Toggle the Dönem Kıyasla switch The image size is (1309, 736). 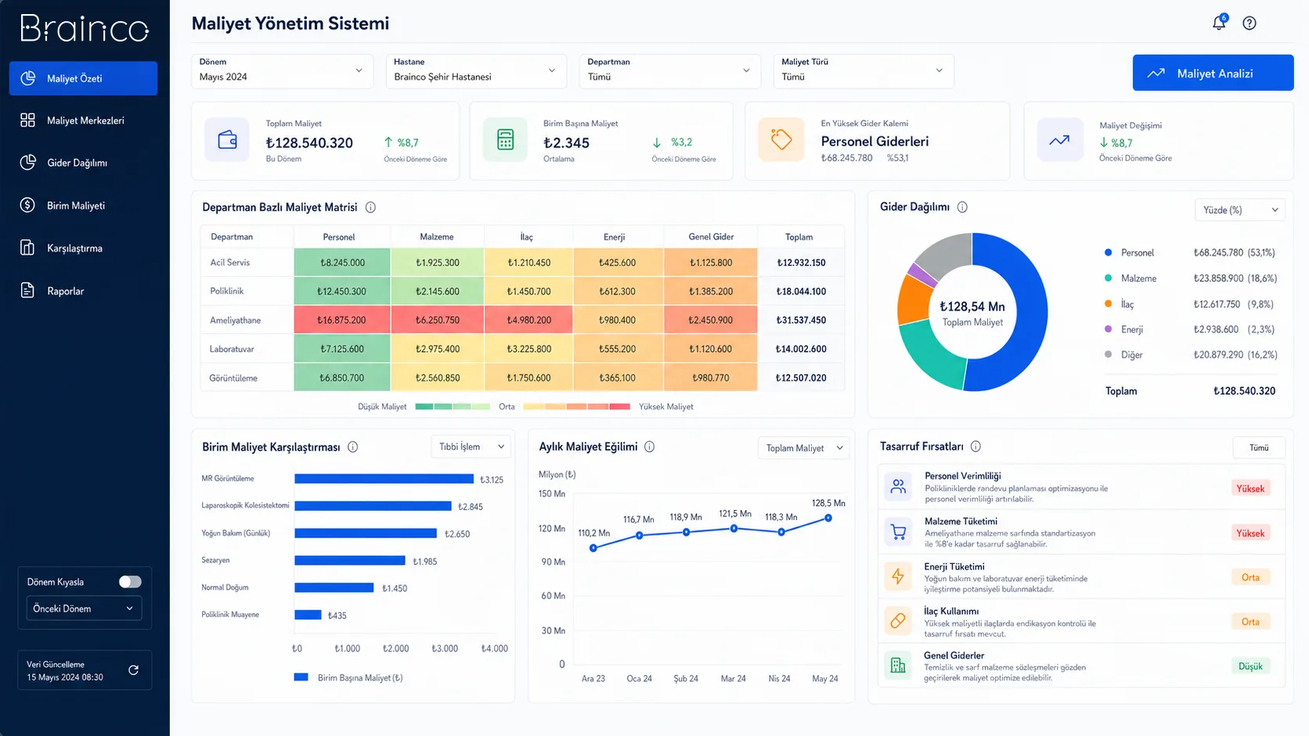(x=130, y=582)
